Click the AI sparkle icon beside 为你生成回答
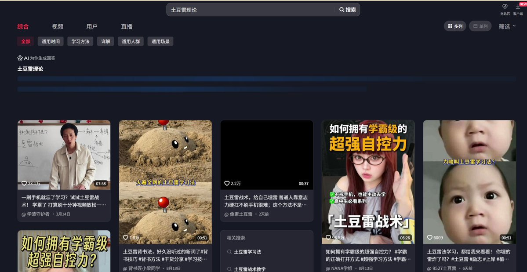This screenshot has width=527, height=272. coord(20,58)
